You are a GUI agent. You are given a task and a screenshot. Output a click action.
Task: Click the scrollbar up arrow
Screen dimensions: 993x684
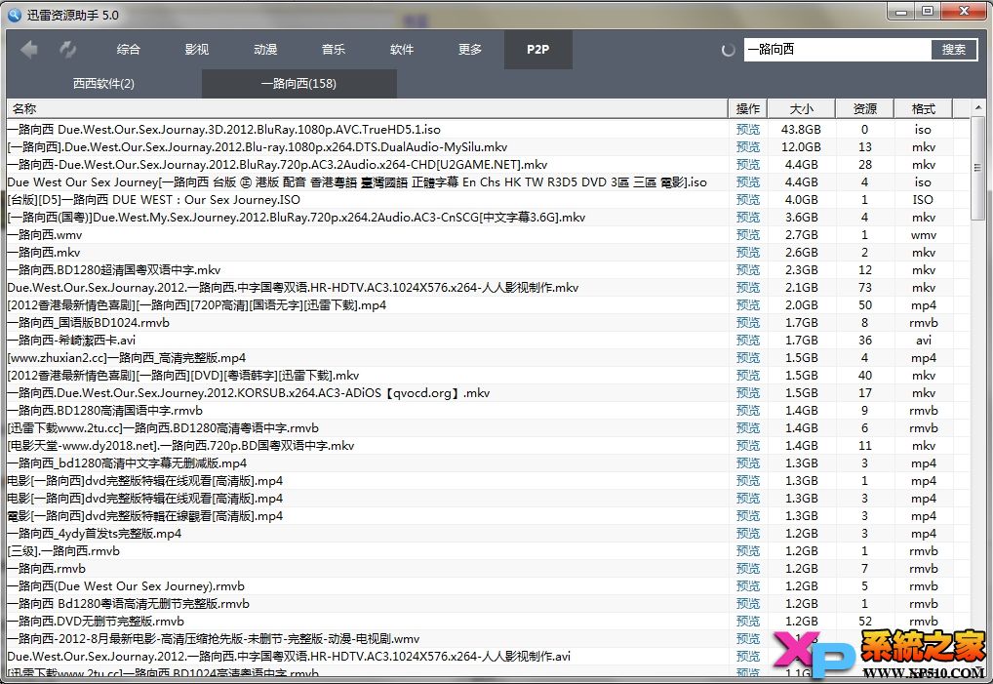click(x=977, y=107)
